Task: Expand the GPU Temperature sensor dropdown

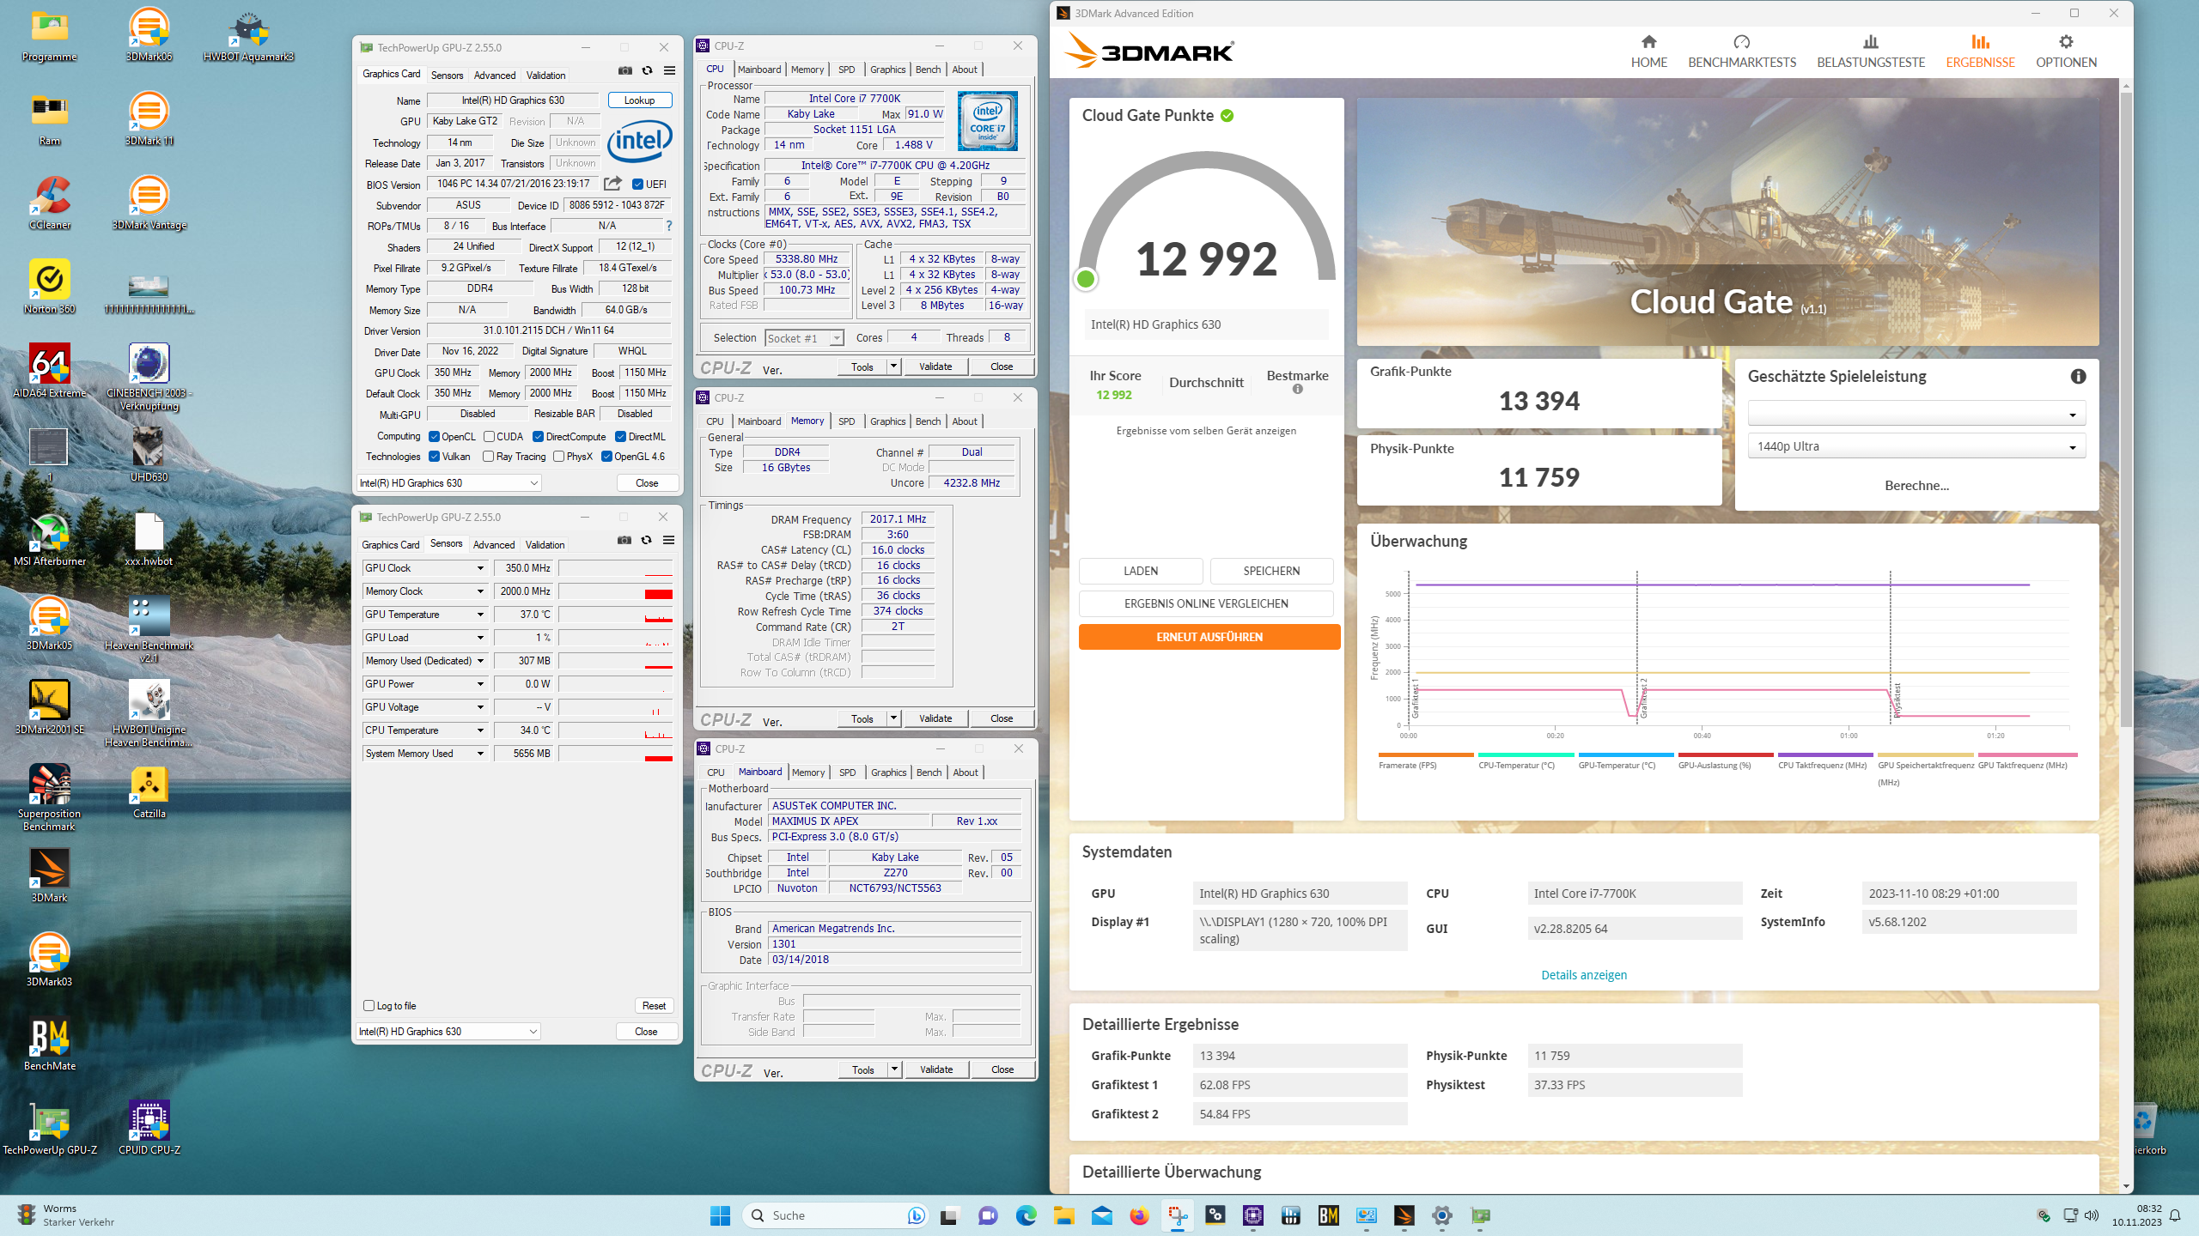Action: coord(480,615)
